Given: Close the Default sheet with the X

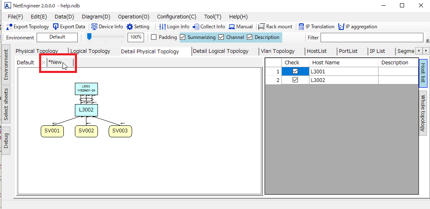Looking at the screenshot, I should [43, 63].
